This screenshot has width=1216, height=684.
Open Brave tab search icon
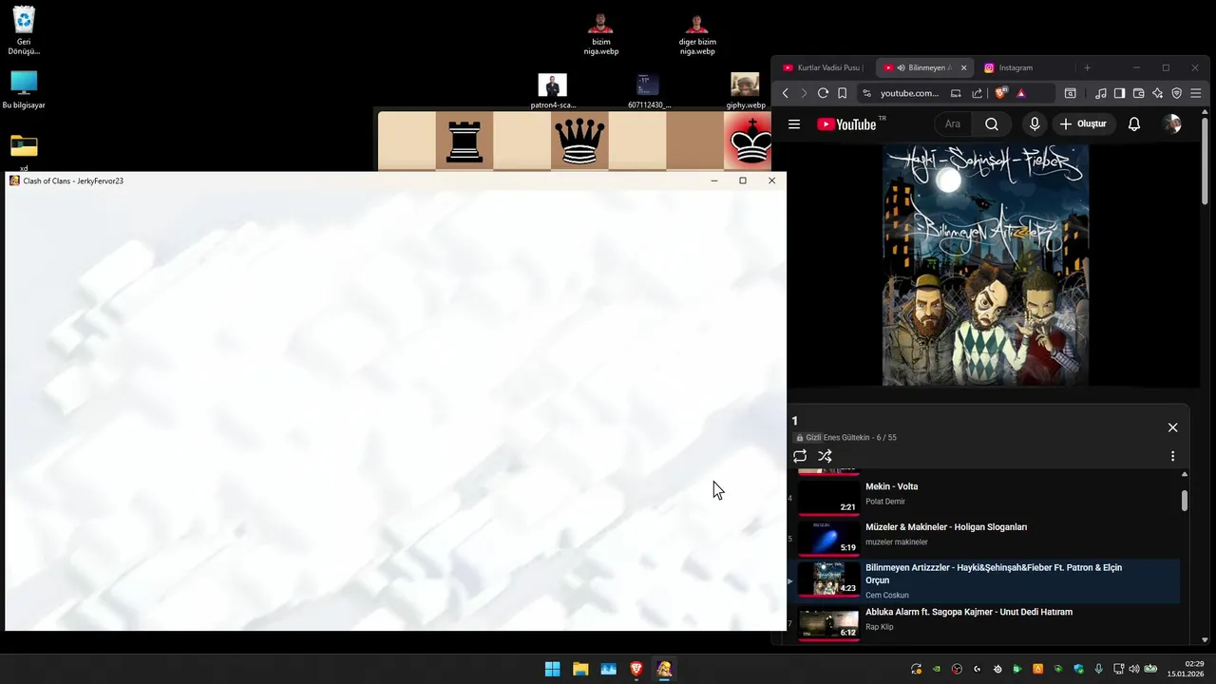[1071, 93]
